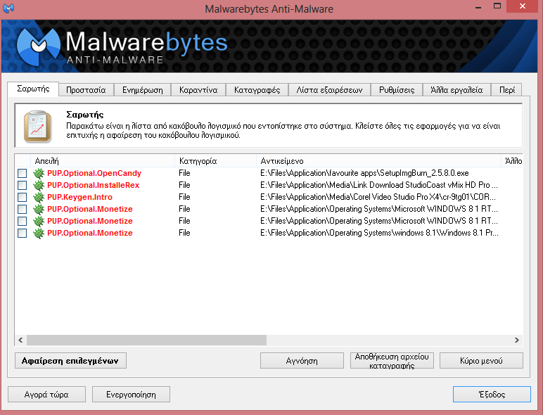This screenshot has width=543, height=415.
Task: Minimize the Malwarebytes window
Action: (478, 6)
